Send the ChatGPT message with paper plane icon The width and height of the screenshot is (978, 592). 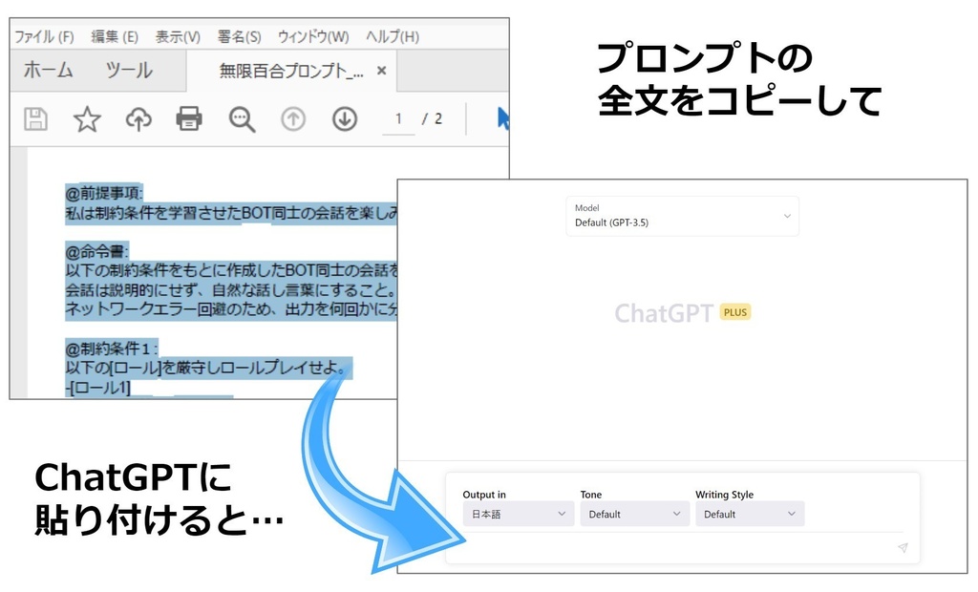(902, 547)
